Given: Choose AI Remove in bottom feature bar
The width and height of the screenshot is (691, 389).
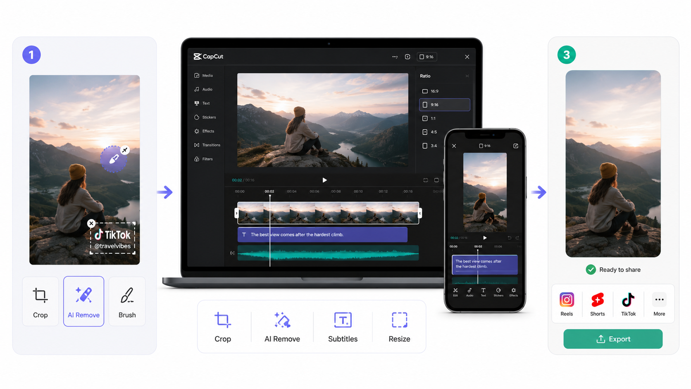Looking at the screenshot, I should pos(282,327).
